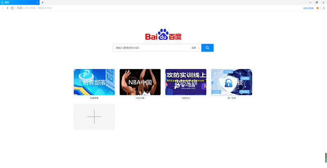Image resolution: width=327 pixels, height=168 pixels.
Task: Click the NBA中国 caption below tile
Action: pos(140,98)
